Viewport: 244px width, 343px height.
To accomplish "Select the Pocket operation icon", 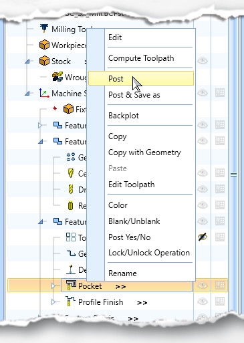I will pos(71,285).
